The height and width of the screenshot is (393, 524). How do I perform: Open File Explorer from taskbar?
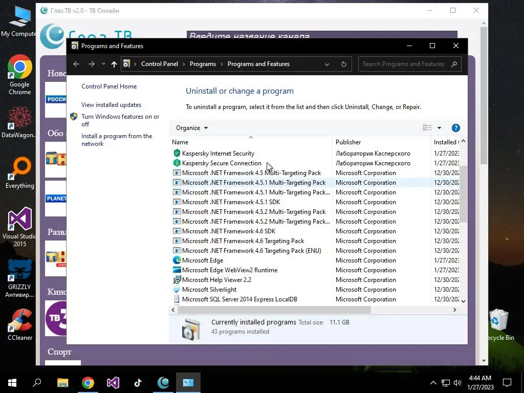click(62, 383)
